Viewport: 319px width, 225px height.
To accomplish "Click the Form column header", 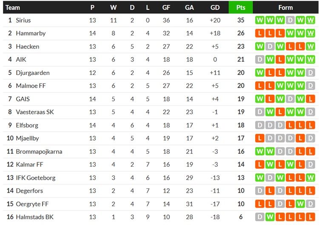I will 285,8.
